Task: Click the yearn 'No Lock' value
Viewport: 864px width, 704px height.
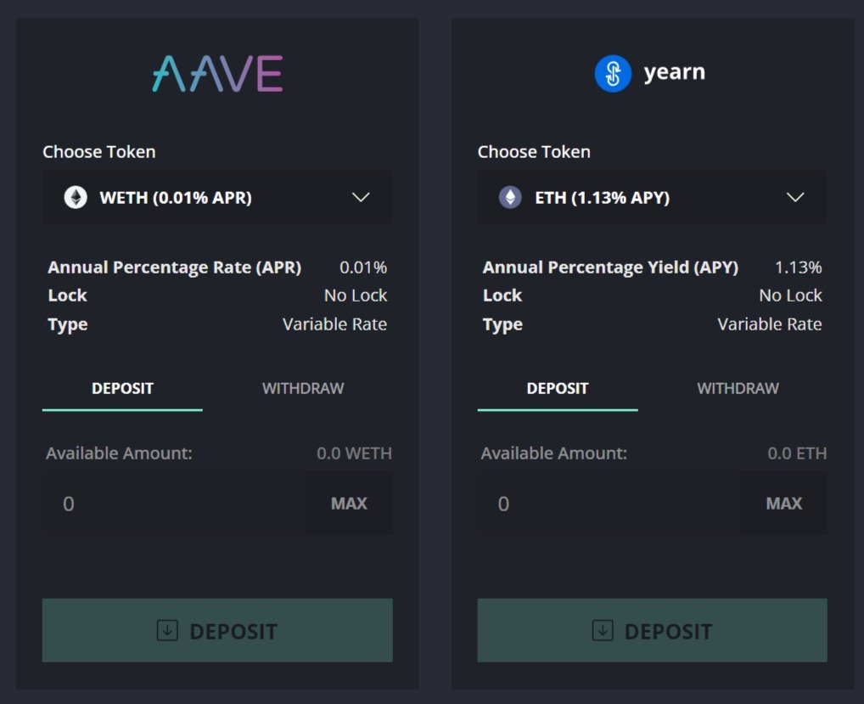Action: [x=791, y=296]
